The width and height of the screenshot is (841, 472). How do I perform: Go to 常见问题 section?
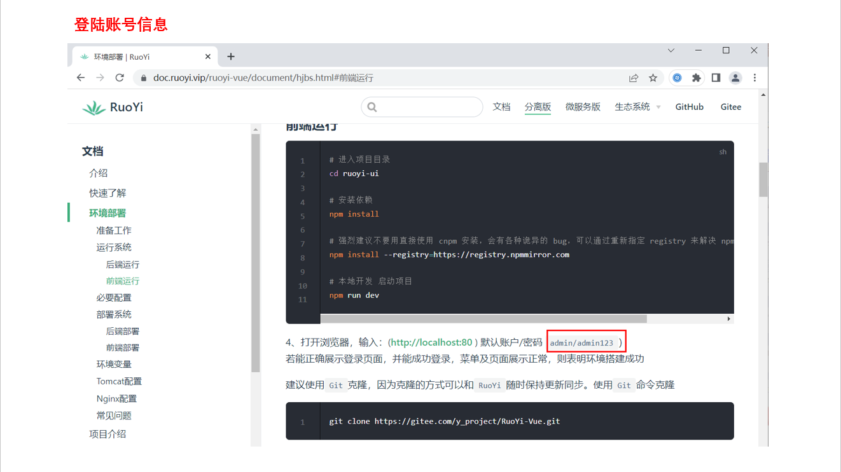(114, 415)
